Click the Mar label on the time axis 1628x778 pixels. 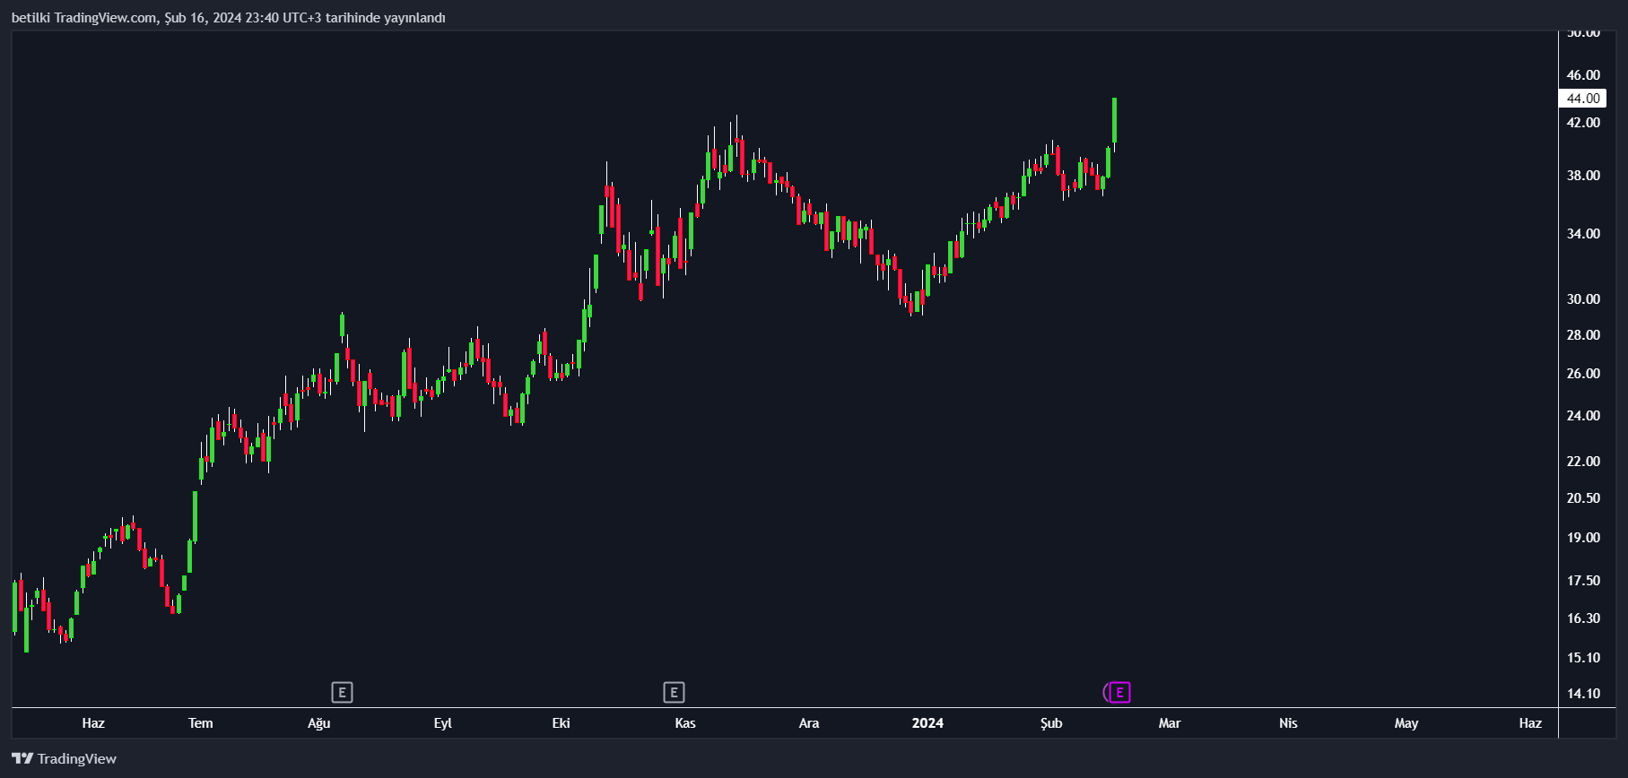1170,723
